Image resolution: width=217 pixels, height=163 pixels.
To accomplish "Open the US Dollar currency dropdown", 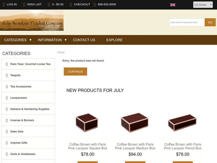I will 203,5.
